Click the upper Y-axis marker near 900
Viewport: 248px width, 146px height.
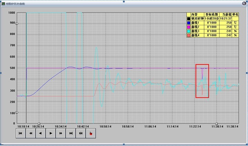click(x=17, y=23)
